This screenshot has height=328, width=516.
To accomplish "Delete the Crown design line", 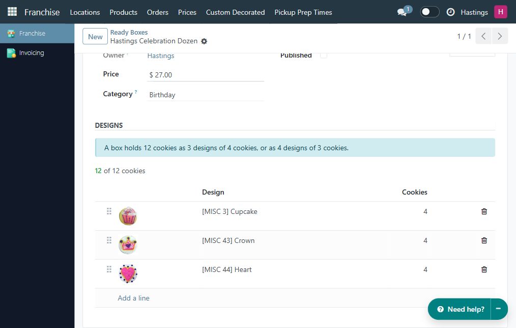I will 484,240.
